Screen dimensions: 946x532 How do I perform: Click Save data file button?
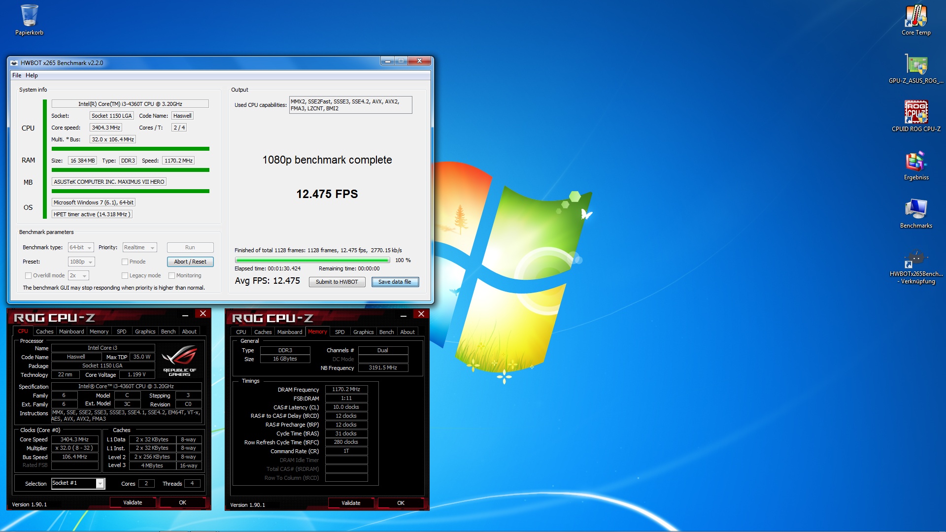(x=395, y=282)
